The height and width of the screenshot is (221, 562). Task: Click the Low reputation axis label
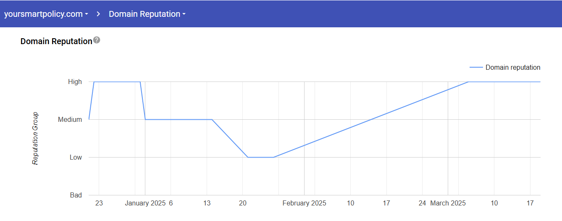[76, 158]
